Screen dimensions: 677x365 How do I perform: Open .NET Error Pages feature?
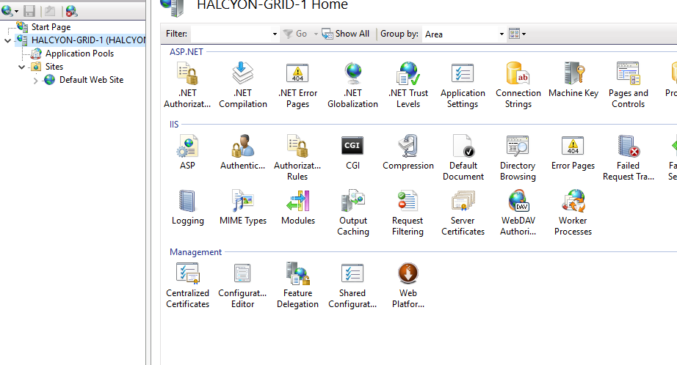point(297,85)
